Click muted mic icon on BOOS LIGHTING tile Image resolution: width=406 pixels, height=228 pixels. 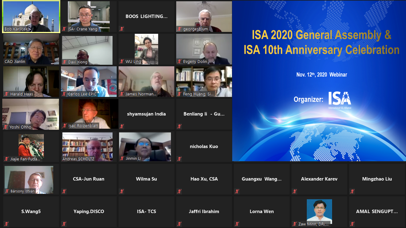point(122,29)
